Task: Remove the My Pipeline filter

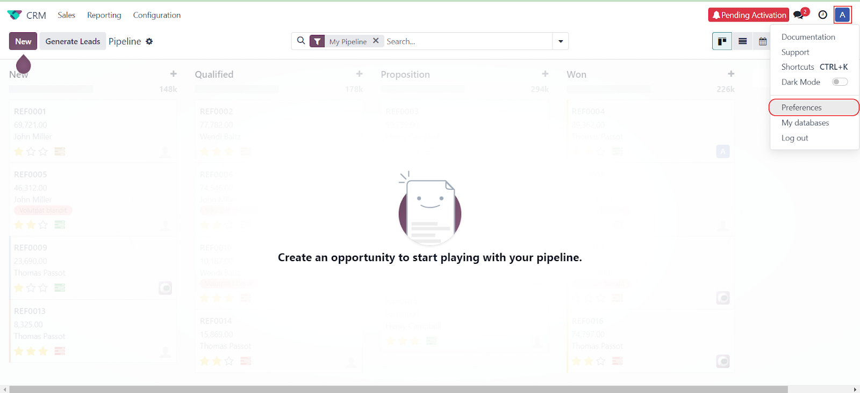Action: [376, 41]
